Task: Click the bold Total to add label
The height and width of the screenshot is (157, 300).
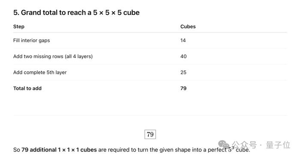Action: coord(27,88)
